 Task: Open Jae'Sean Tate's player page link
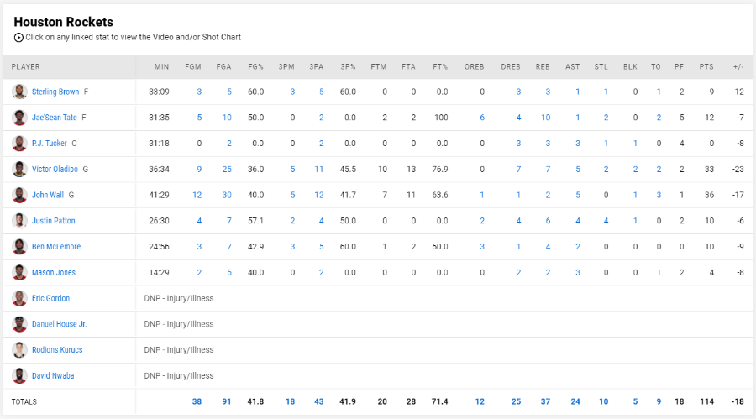(x=55, y=118)
